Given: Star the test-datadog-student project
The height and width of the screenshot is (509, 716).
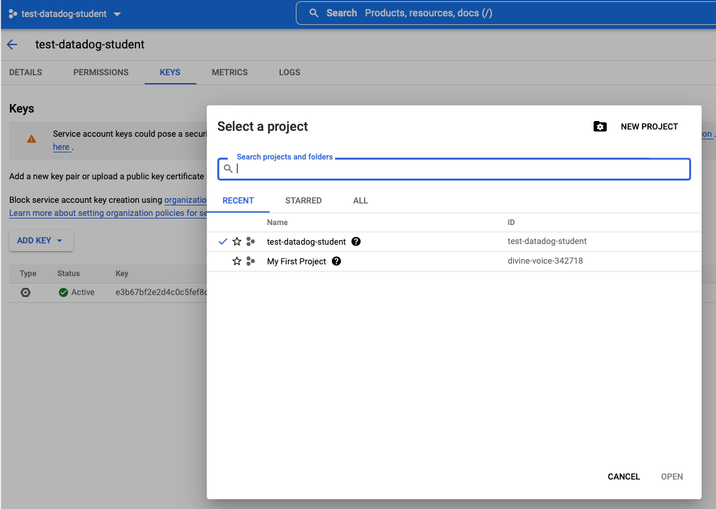Looking at the screenshot, I should [x=237, y=241].
